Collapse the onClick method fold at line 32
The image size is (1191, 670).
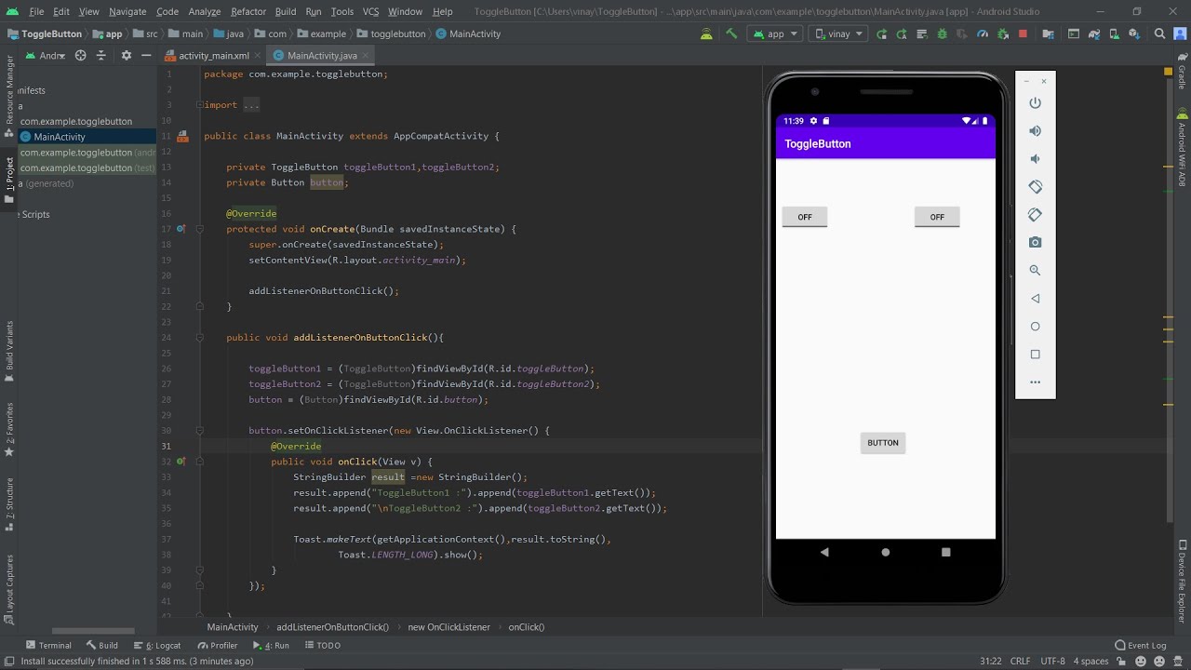tap(199, 462)
